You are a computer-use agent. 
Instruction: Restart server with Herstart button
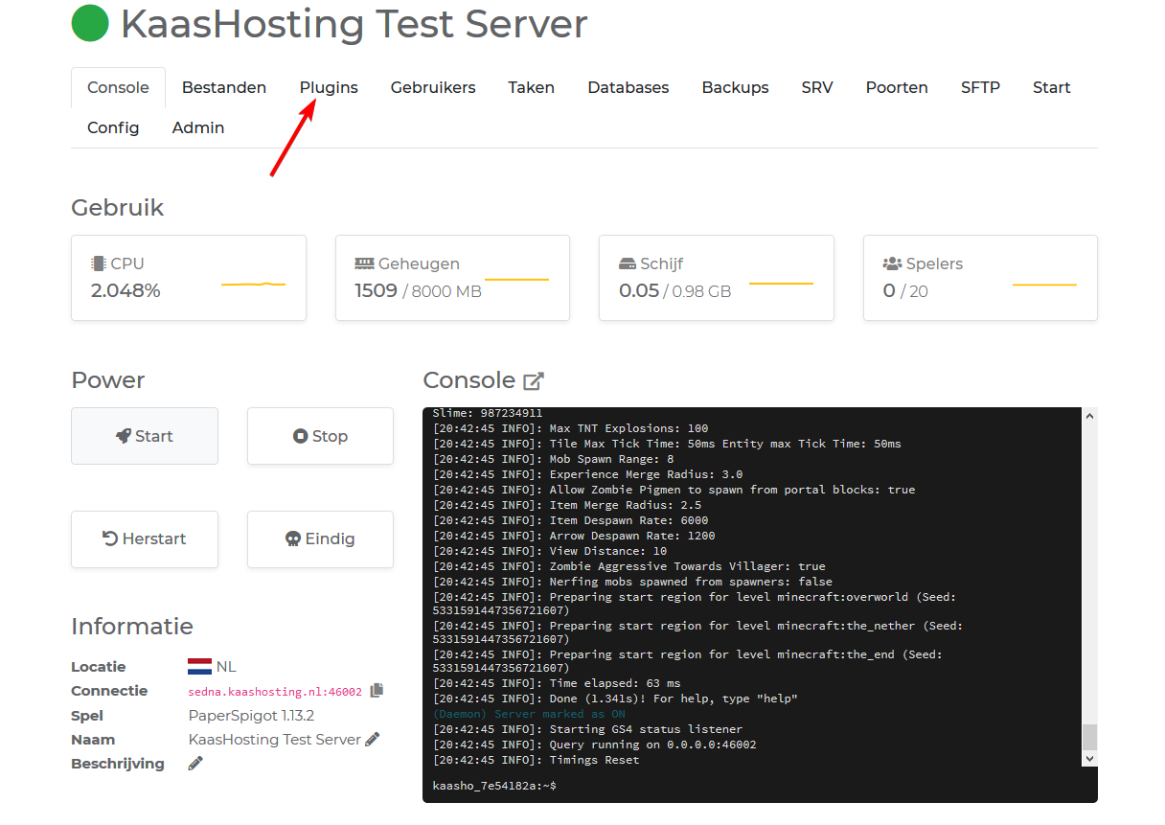145,539
